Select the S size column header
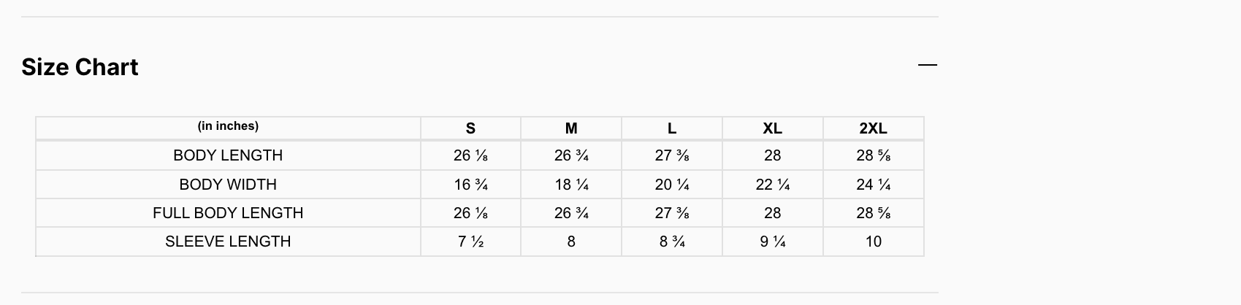The height and width of the screenshot is (305, 1241). 470,128
